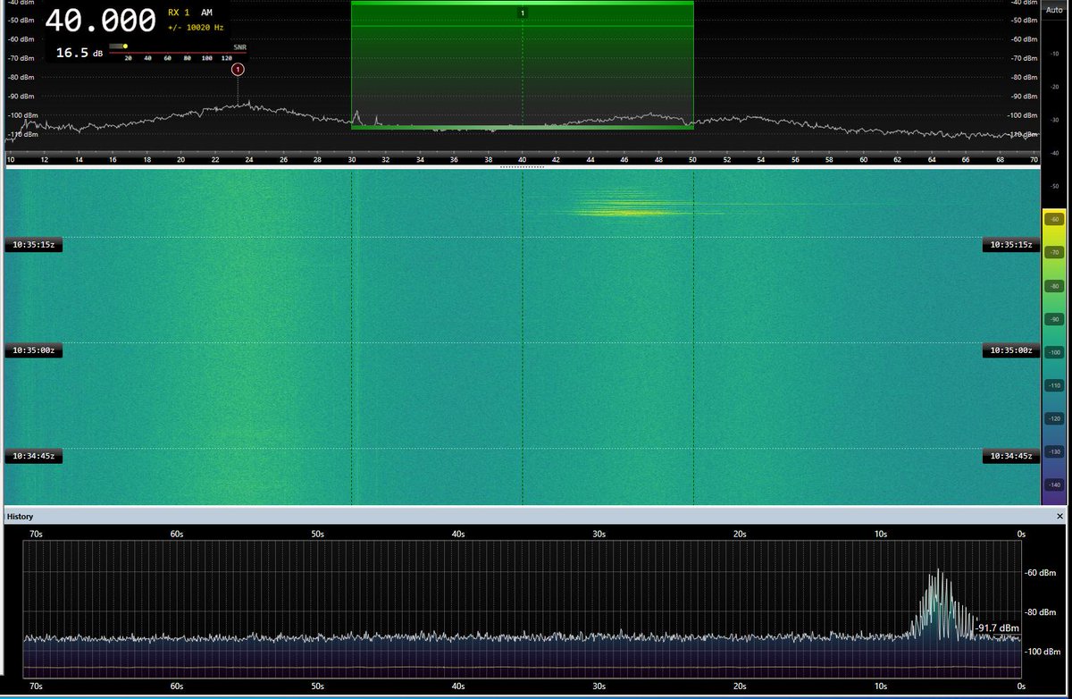Click the 16.5 dB SNR reading

(79, 53)
